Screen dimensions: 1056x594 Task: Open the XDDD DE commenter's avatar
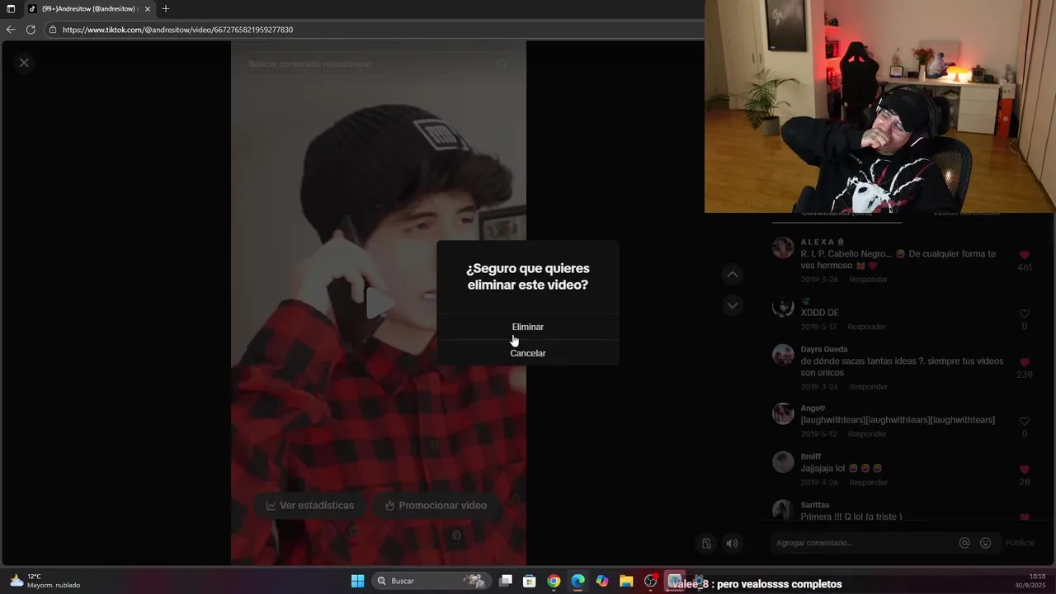[x=783, y=306]
